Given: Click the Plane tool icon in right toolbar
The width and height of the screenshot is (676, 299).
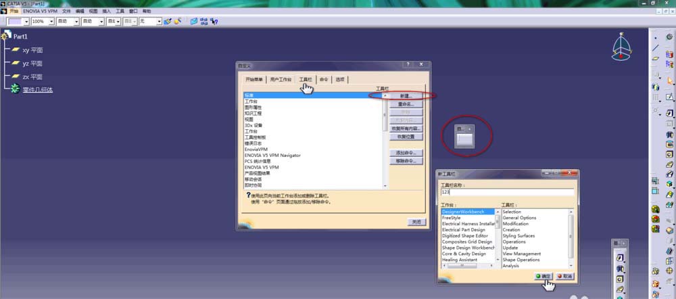Looking at the screenshot, I should click(x=656, y=58).
